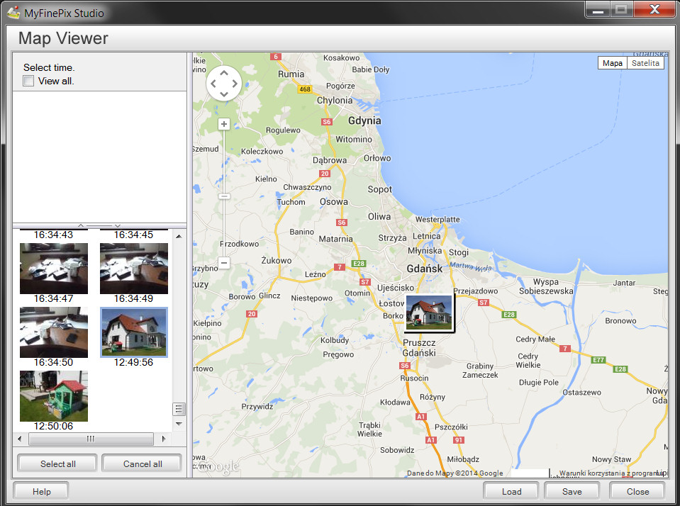Select the thumbnail labeled 16:34:47
The height and width of the screenshot is (506, 680).
(54, 269)
